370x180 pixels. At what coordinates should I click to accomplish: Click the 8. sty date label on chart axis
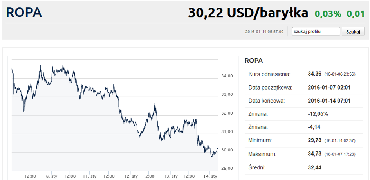(x=52, y=176)
